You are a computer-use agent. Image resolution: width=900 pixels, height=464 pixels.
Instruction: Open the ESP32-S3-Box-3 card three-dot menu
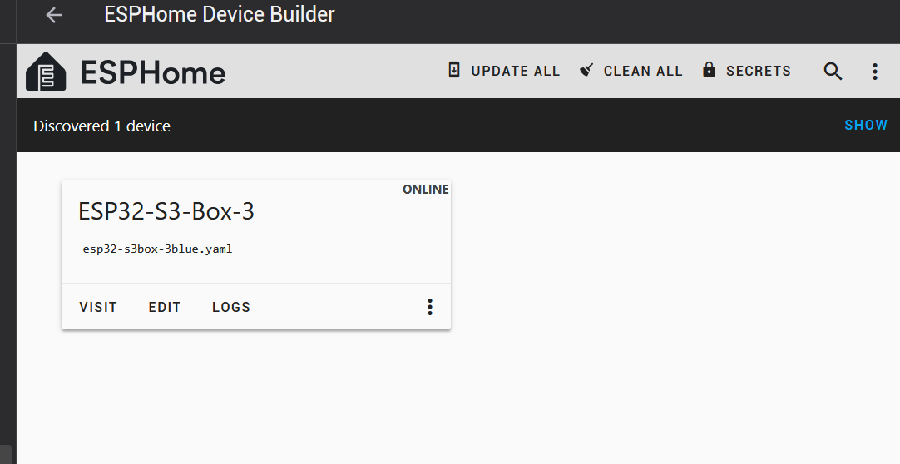[429, 307]
